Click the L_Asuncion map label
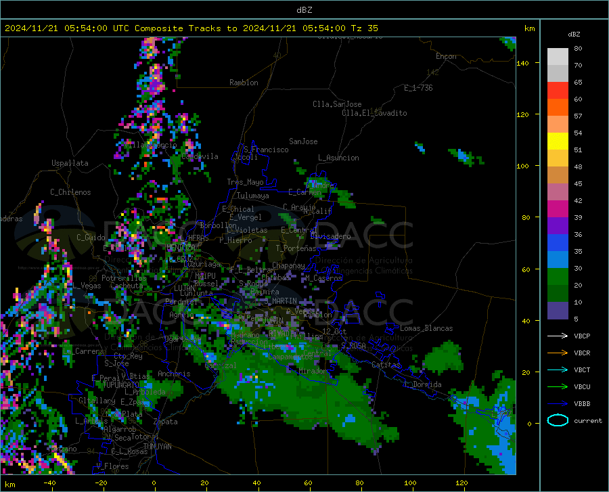The height and width of the screenshot is (492, 609). pyautogui.click(x=338, y=158)
